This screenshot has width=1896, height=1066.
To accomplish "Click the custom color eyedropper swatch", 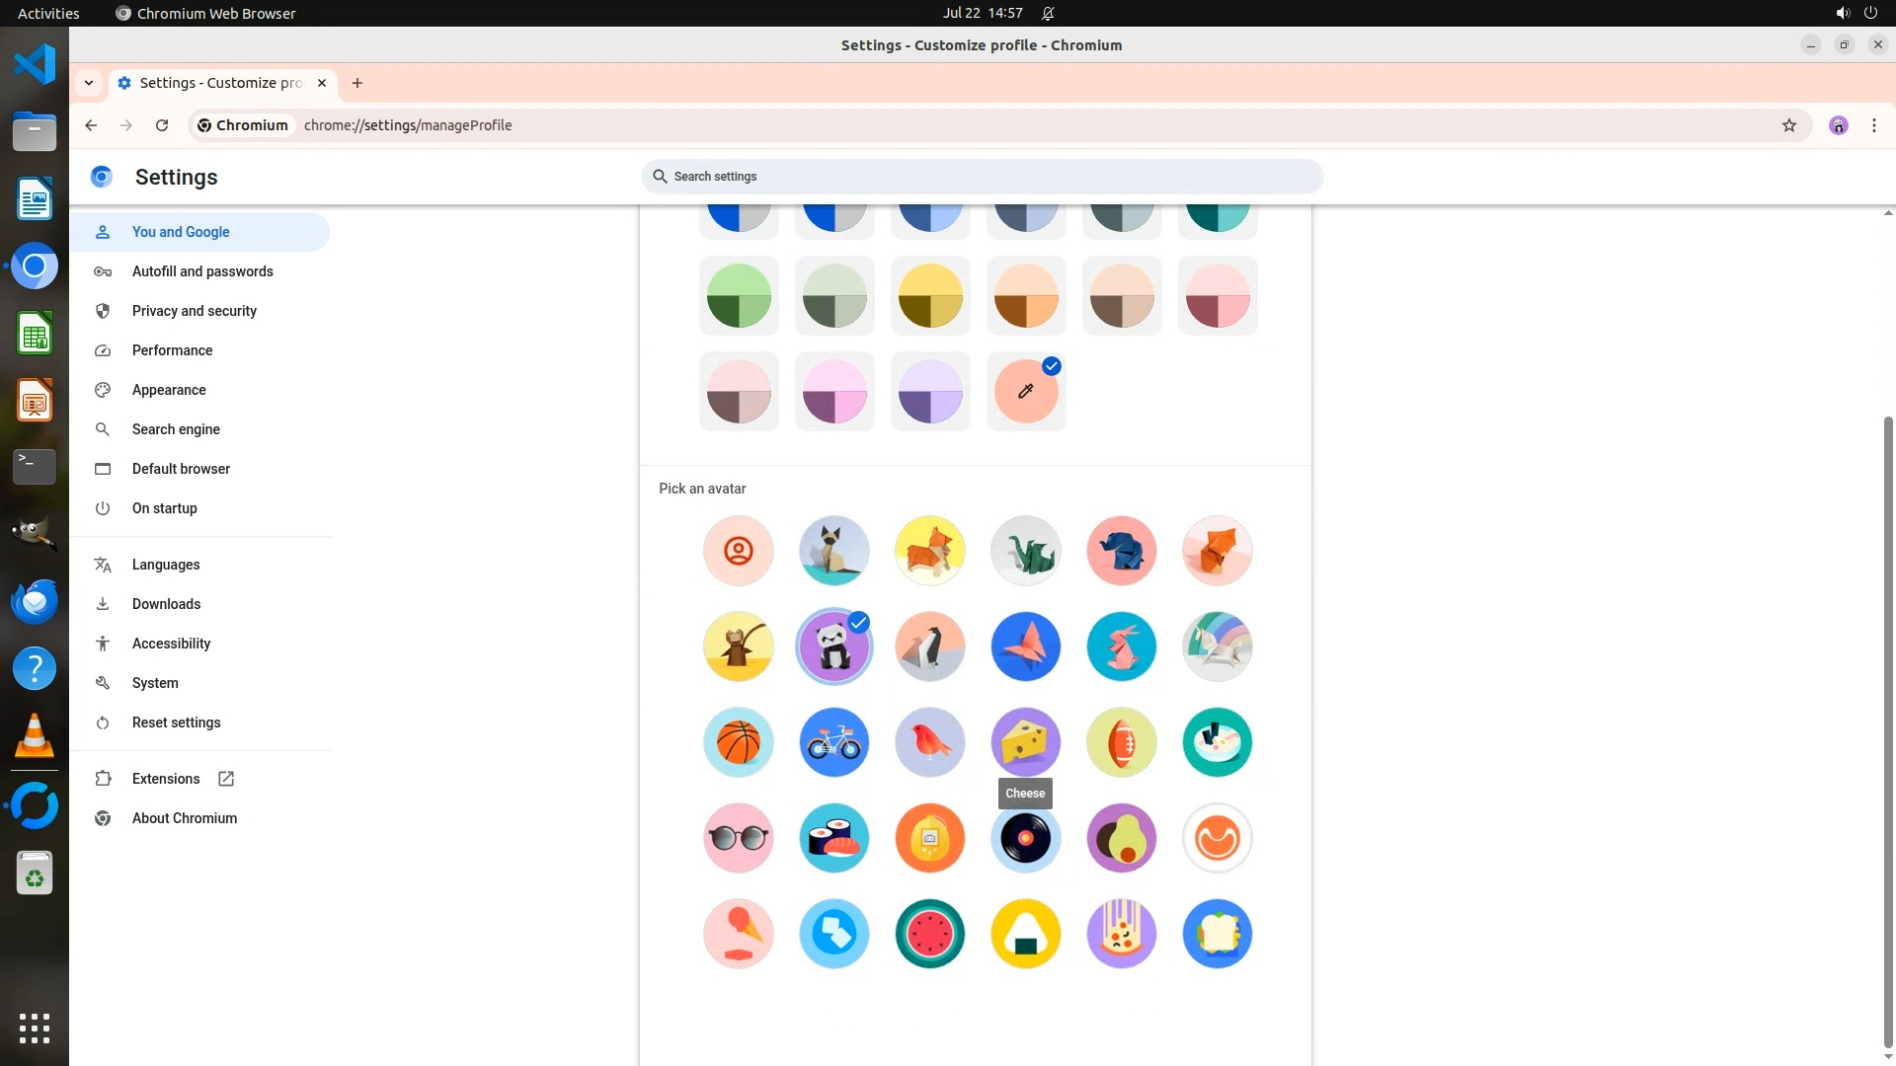I will pyautogui.click(x=1025, y=392).
